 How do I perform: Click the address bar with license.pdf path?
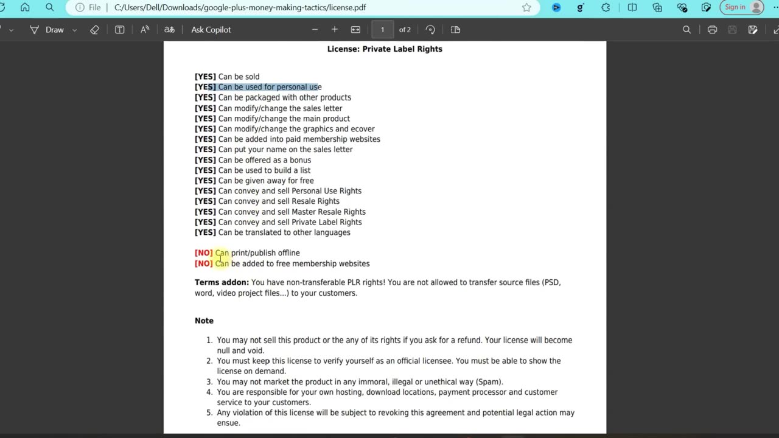click(240, 7)
